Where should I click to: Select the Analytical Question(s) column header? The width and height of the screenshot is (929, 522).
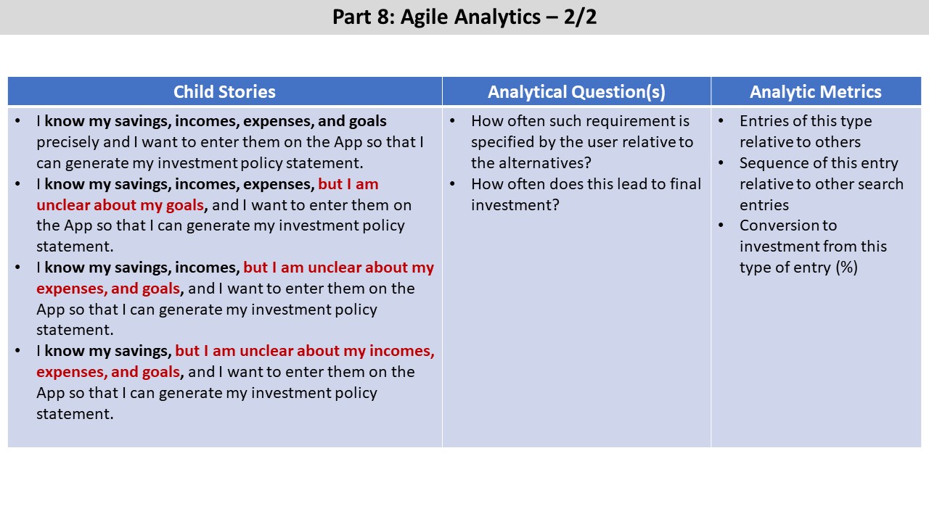pyautogui.click(x=576, y=92)
